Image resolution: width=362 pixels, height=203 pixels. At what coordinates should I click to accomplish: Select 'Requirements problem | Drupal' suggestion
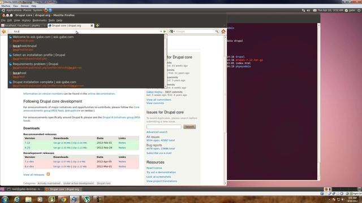point(87,65)
